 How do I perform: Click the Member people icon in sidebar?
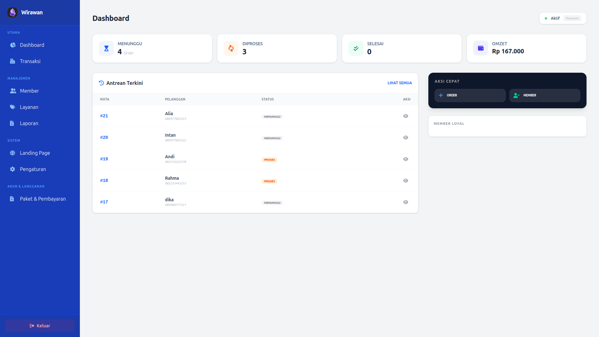click(12, 91)
